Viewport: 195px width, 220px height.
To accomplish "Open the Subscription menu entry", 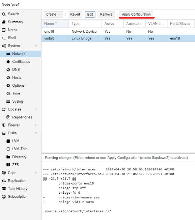I will 21,197.
